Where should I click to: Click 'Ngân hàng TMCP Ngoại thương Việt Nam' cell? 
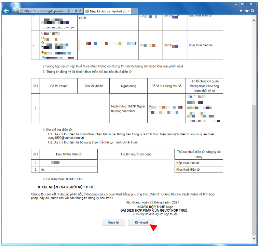[x=128, y=109]
